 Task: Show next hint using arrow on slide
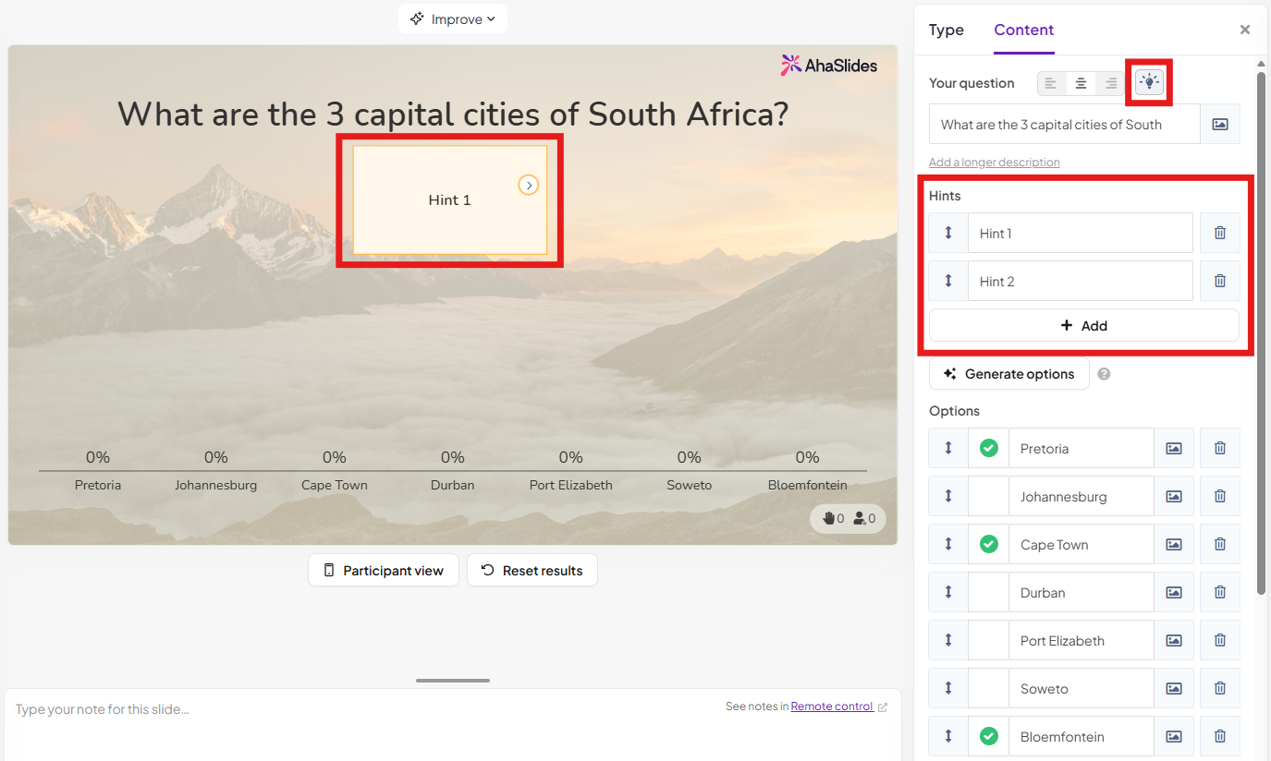[529, 186]
